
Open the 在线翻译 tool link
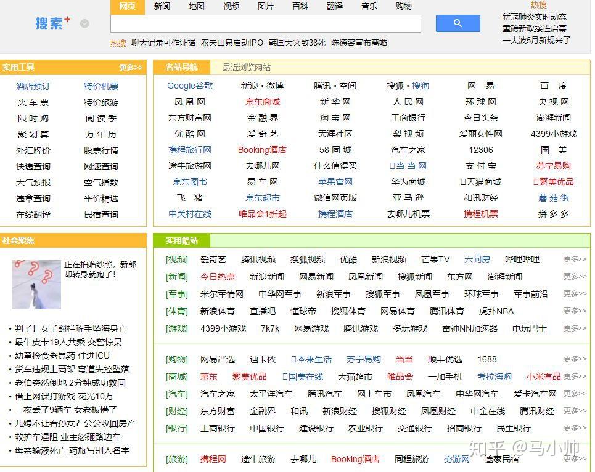(33, 214)
